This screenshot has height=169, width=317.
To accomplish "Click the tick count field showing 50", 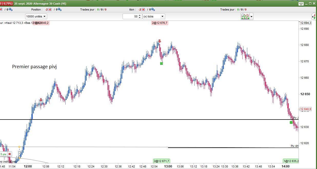I will coord(131,16).
